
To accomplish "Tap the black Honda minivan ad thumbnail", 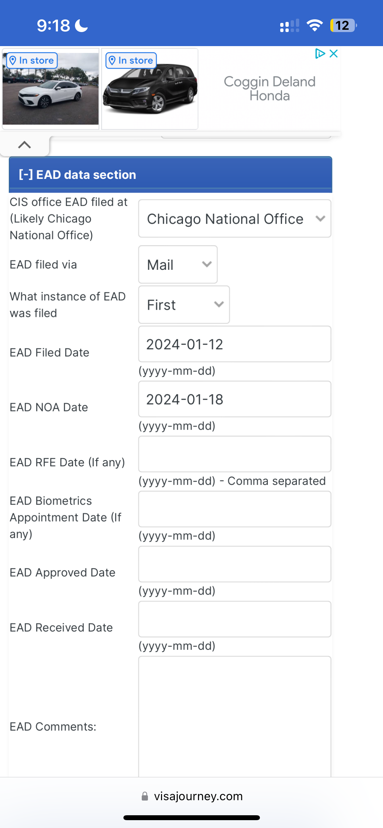I will 150,89.
